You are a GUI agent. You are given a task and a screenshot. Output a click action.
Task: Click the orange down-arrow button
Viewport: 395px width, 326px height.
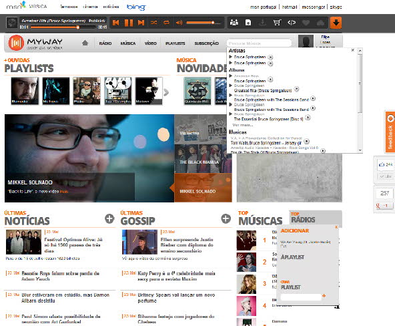pyautogui.click(x=336, y=23)
